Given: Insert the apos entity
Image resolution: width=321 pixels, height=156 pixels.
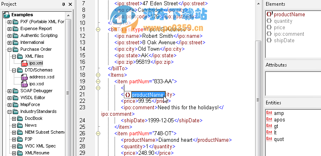Looking at the screenshot, I should (x=280, y=120).
